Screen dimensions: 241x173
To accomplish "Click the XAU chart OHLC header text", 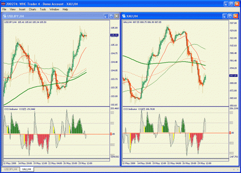I will (x=142, y=22).
